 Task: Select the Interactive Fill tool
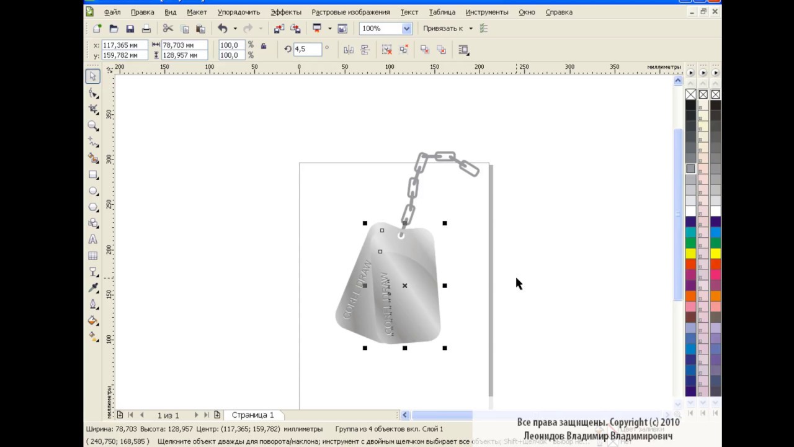[93, 336]
